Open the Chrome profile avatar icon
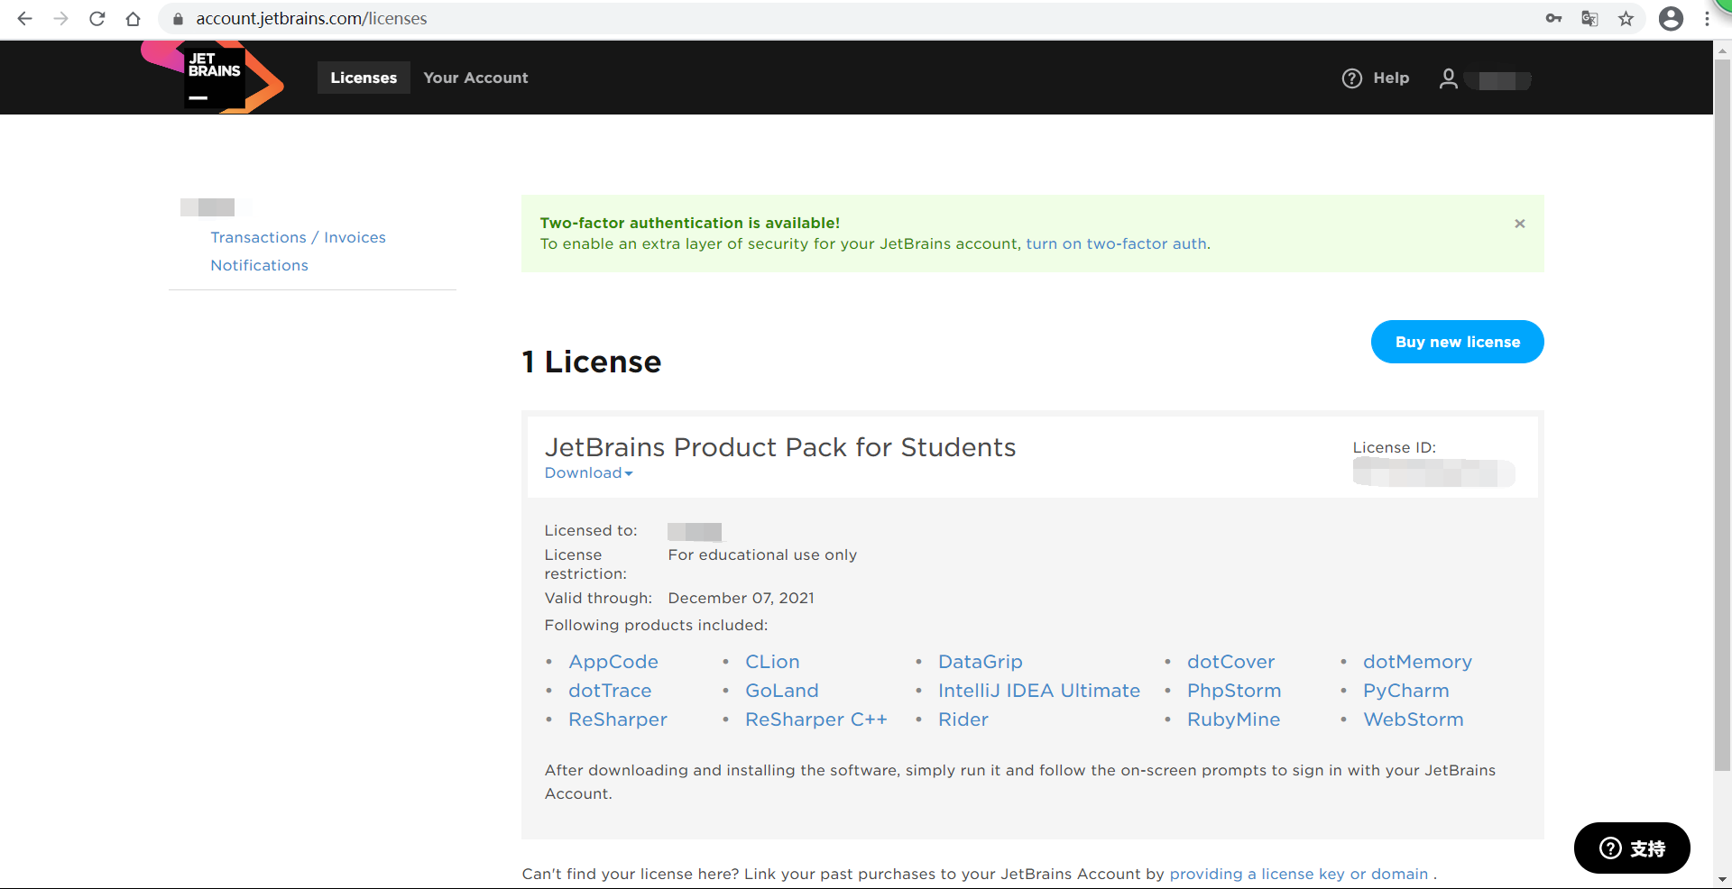This screenshot has width=1732, height=889. [1671, 19]
